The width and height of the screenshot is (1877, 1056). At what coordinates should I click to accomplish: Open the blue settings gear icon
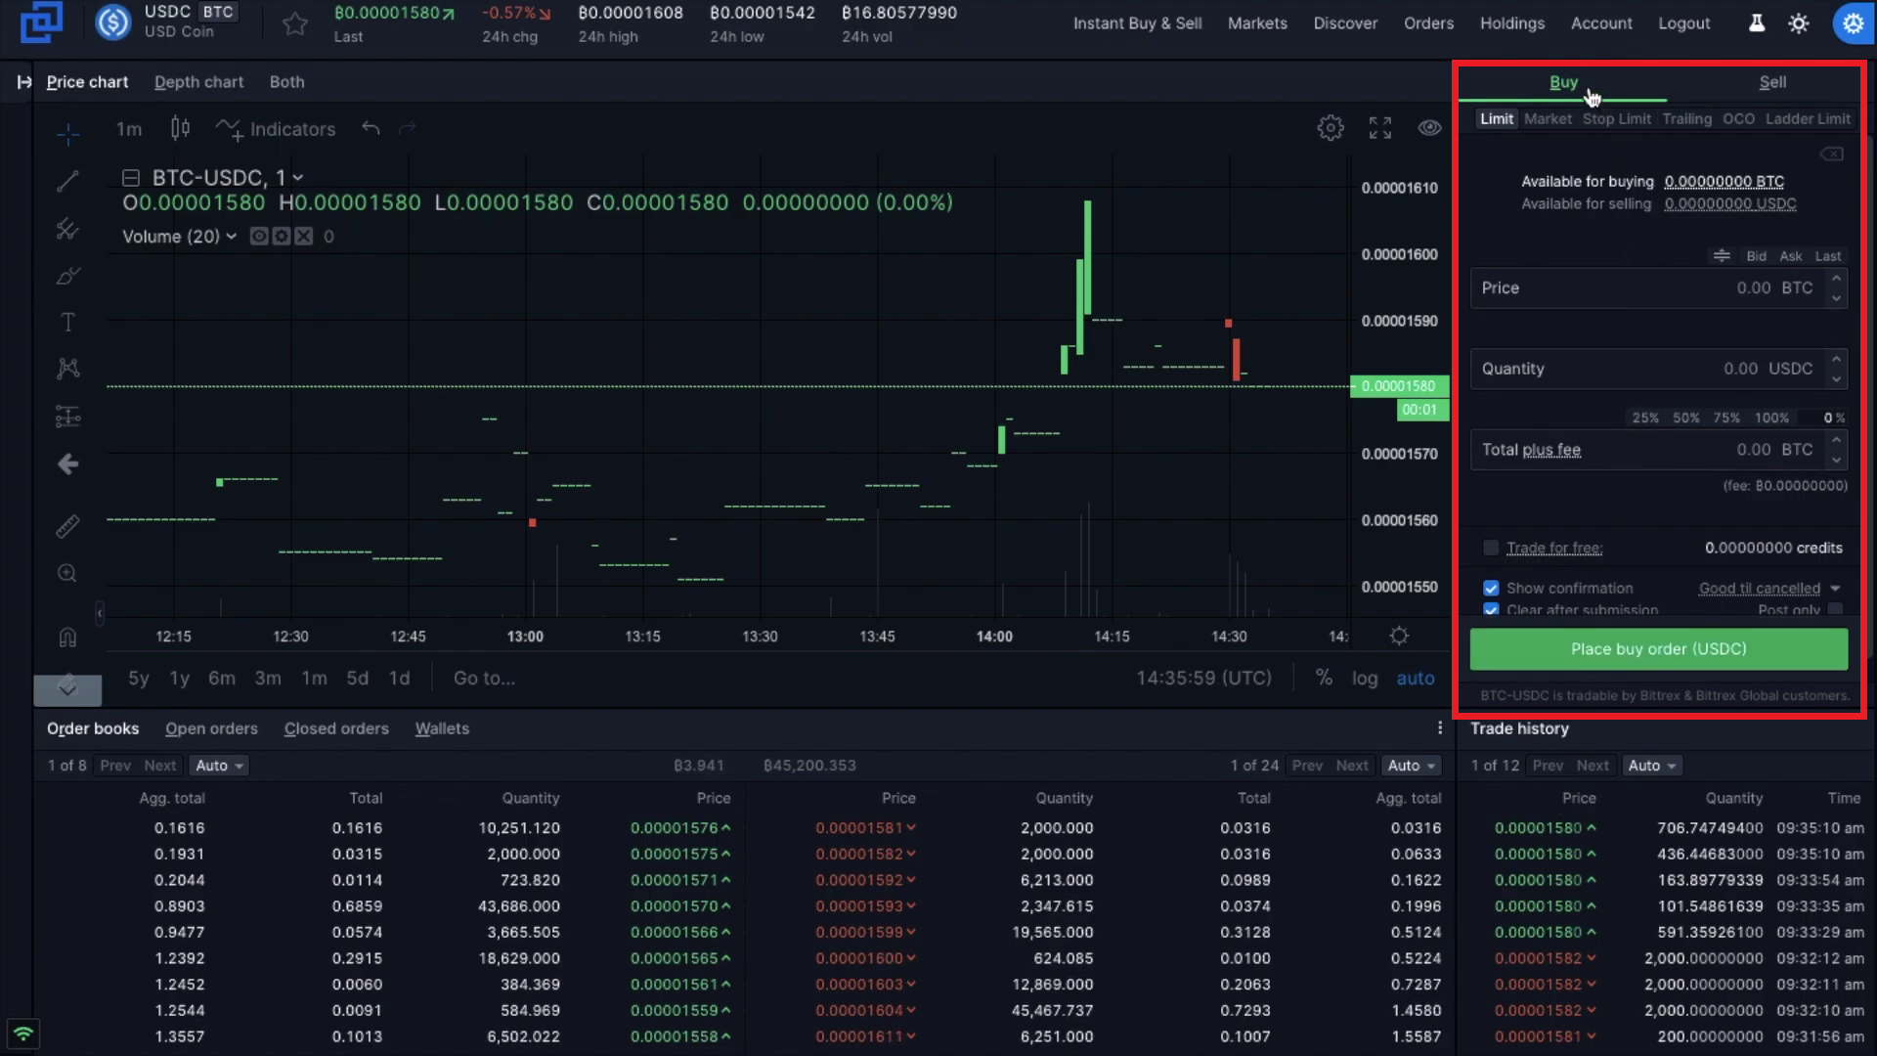point(1853,22)
